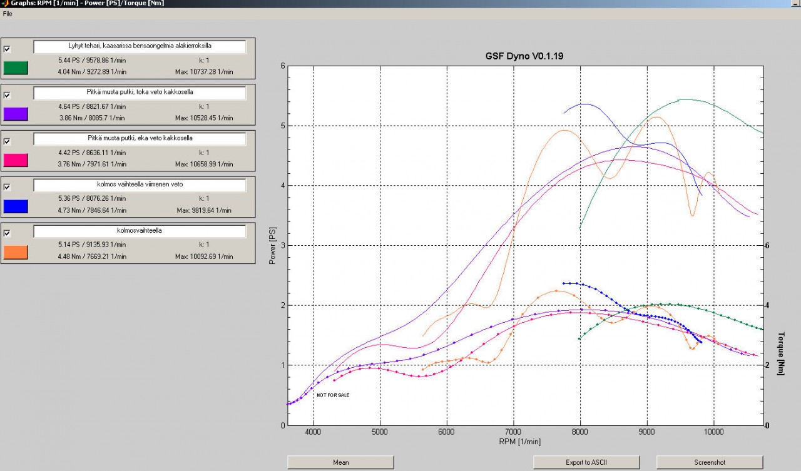Hide the 'kolmosvaihteella' run via its checkbox
The width and height of the screenshot is (801, 471).
7,233
